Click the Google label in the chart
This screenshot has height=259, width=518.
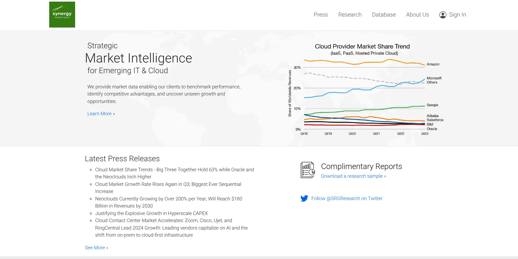coord(433,105)
